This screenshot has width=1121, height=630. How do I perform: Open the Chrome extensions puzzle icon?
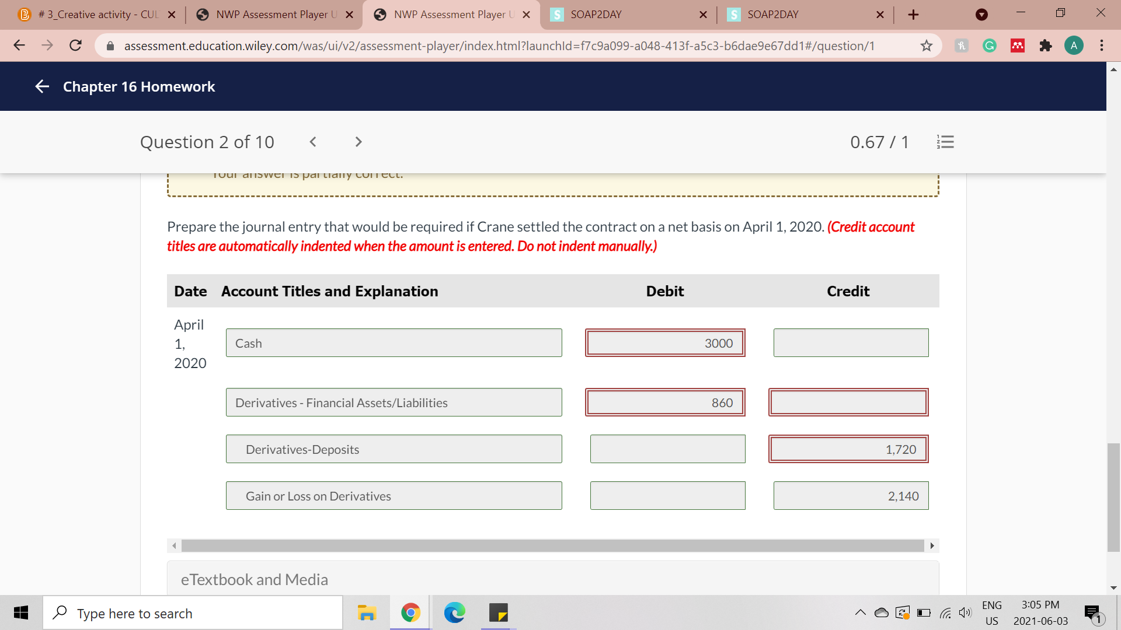pos(1046,45)
